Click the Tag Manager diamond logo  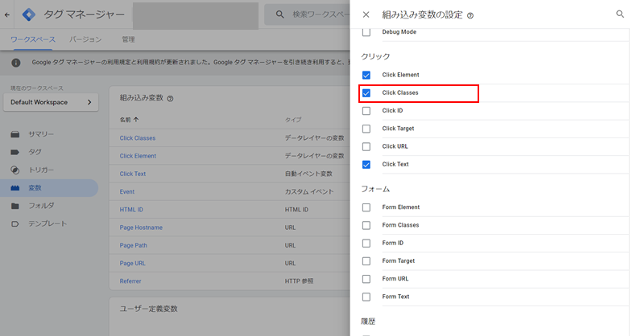[28, 14]
